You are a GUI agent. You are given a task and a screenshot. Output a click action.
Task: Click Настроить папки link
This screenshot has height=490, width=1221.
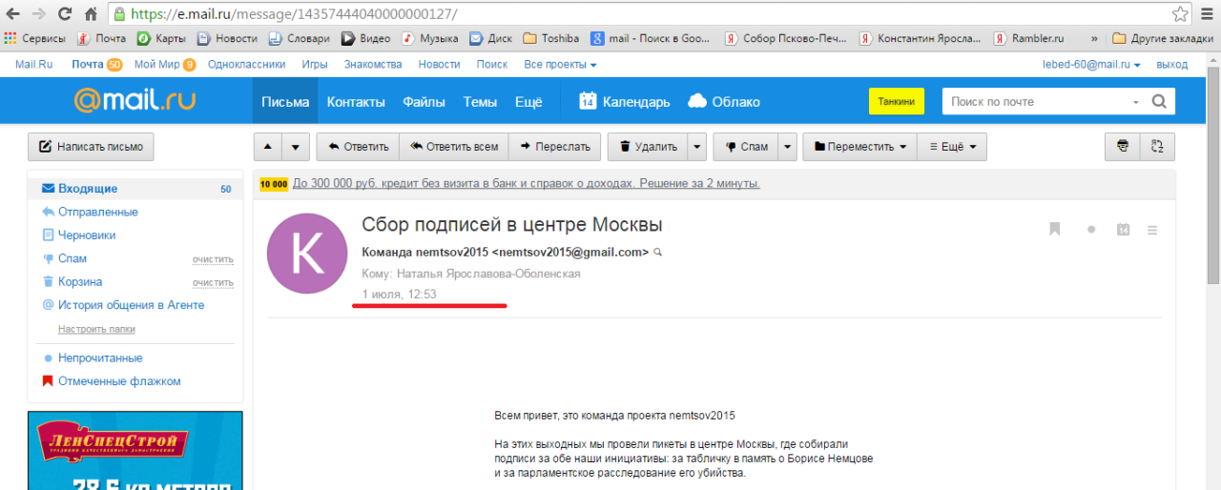pos(96,329)
